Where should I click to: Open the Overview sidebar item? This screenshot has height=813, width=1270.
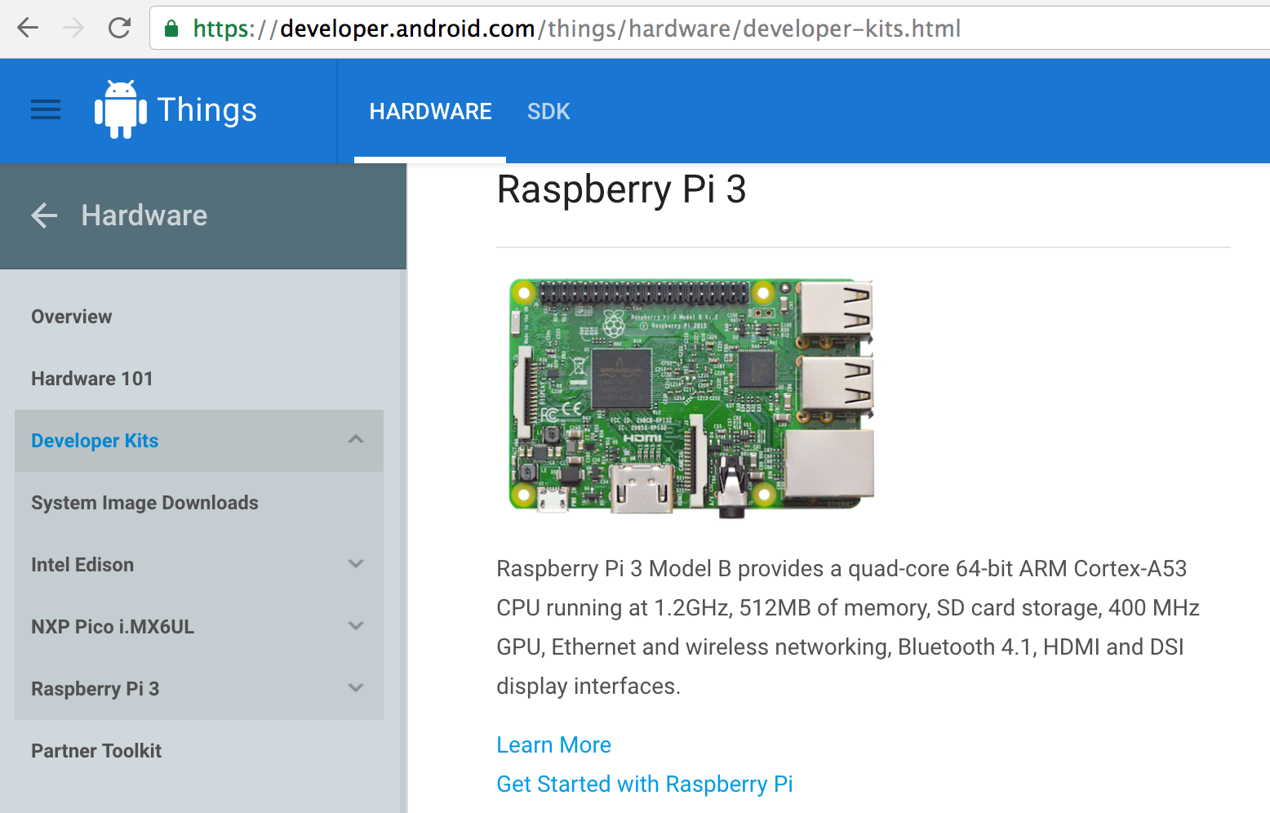click(x=72, y=317)
